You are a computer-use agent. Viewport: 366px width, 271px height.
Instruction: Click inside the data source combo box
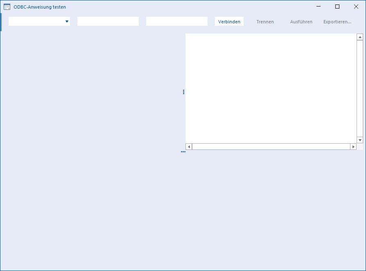tap(39, 21)
